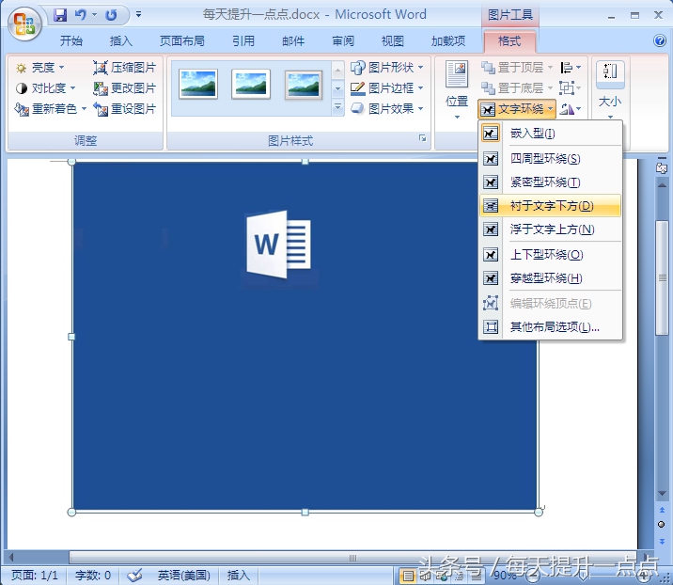Open the 图片边框 picture border dropdown
Screen dimensions: 673x585
click(x=387, y=88)
